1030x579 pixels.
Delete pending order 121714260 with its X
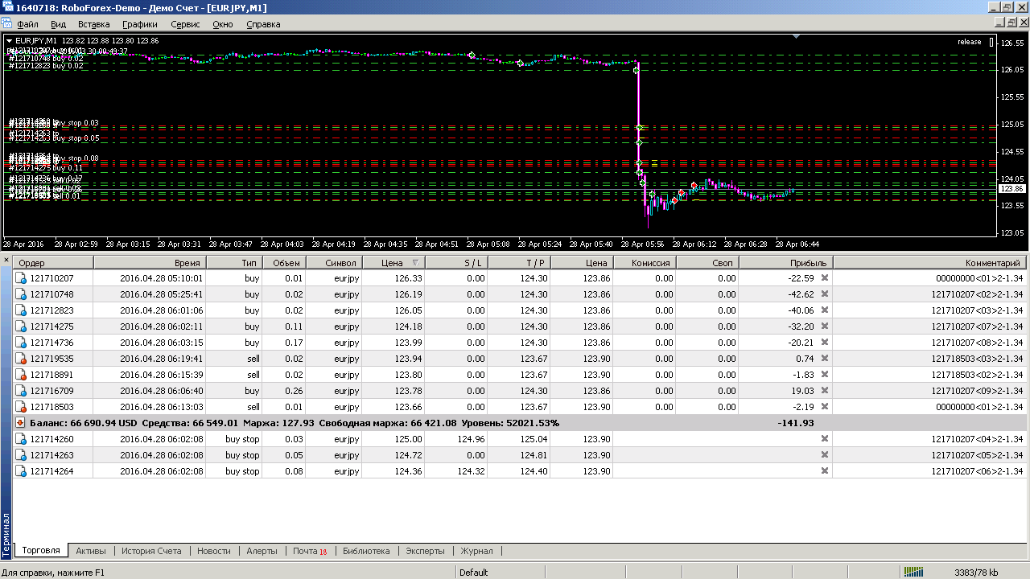(825, 439)
